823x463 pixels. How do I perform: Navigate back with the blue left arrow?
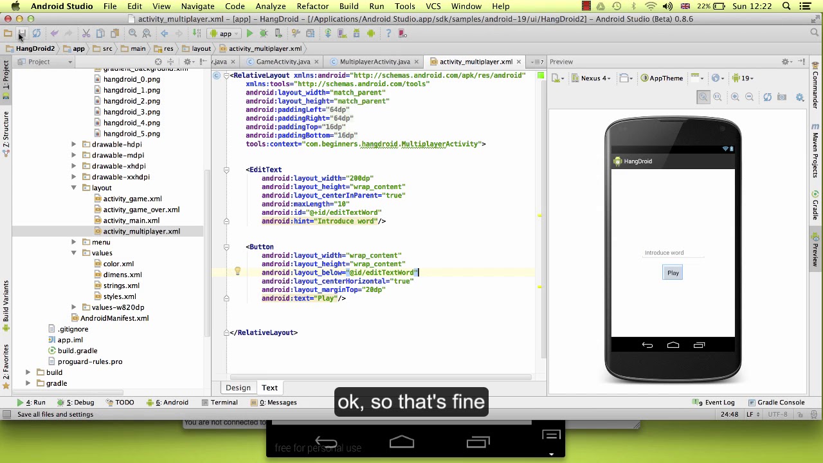tap(165, 33)
